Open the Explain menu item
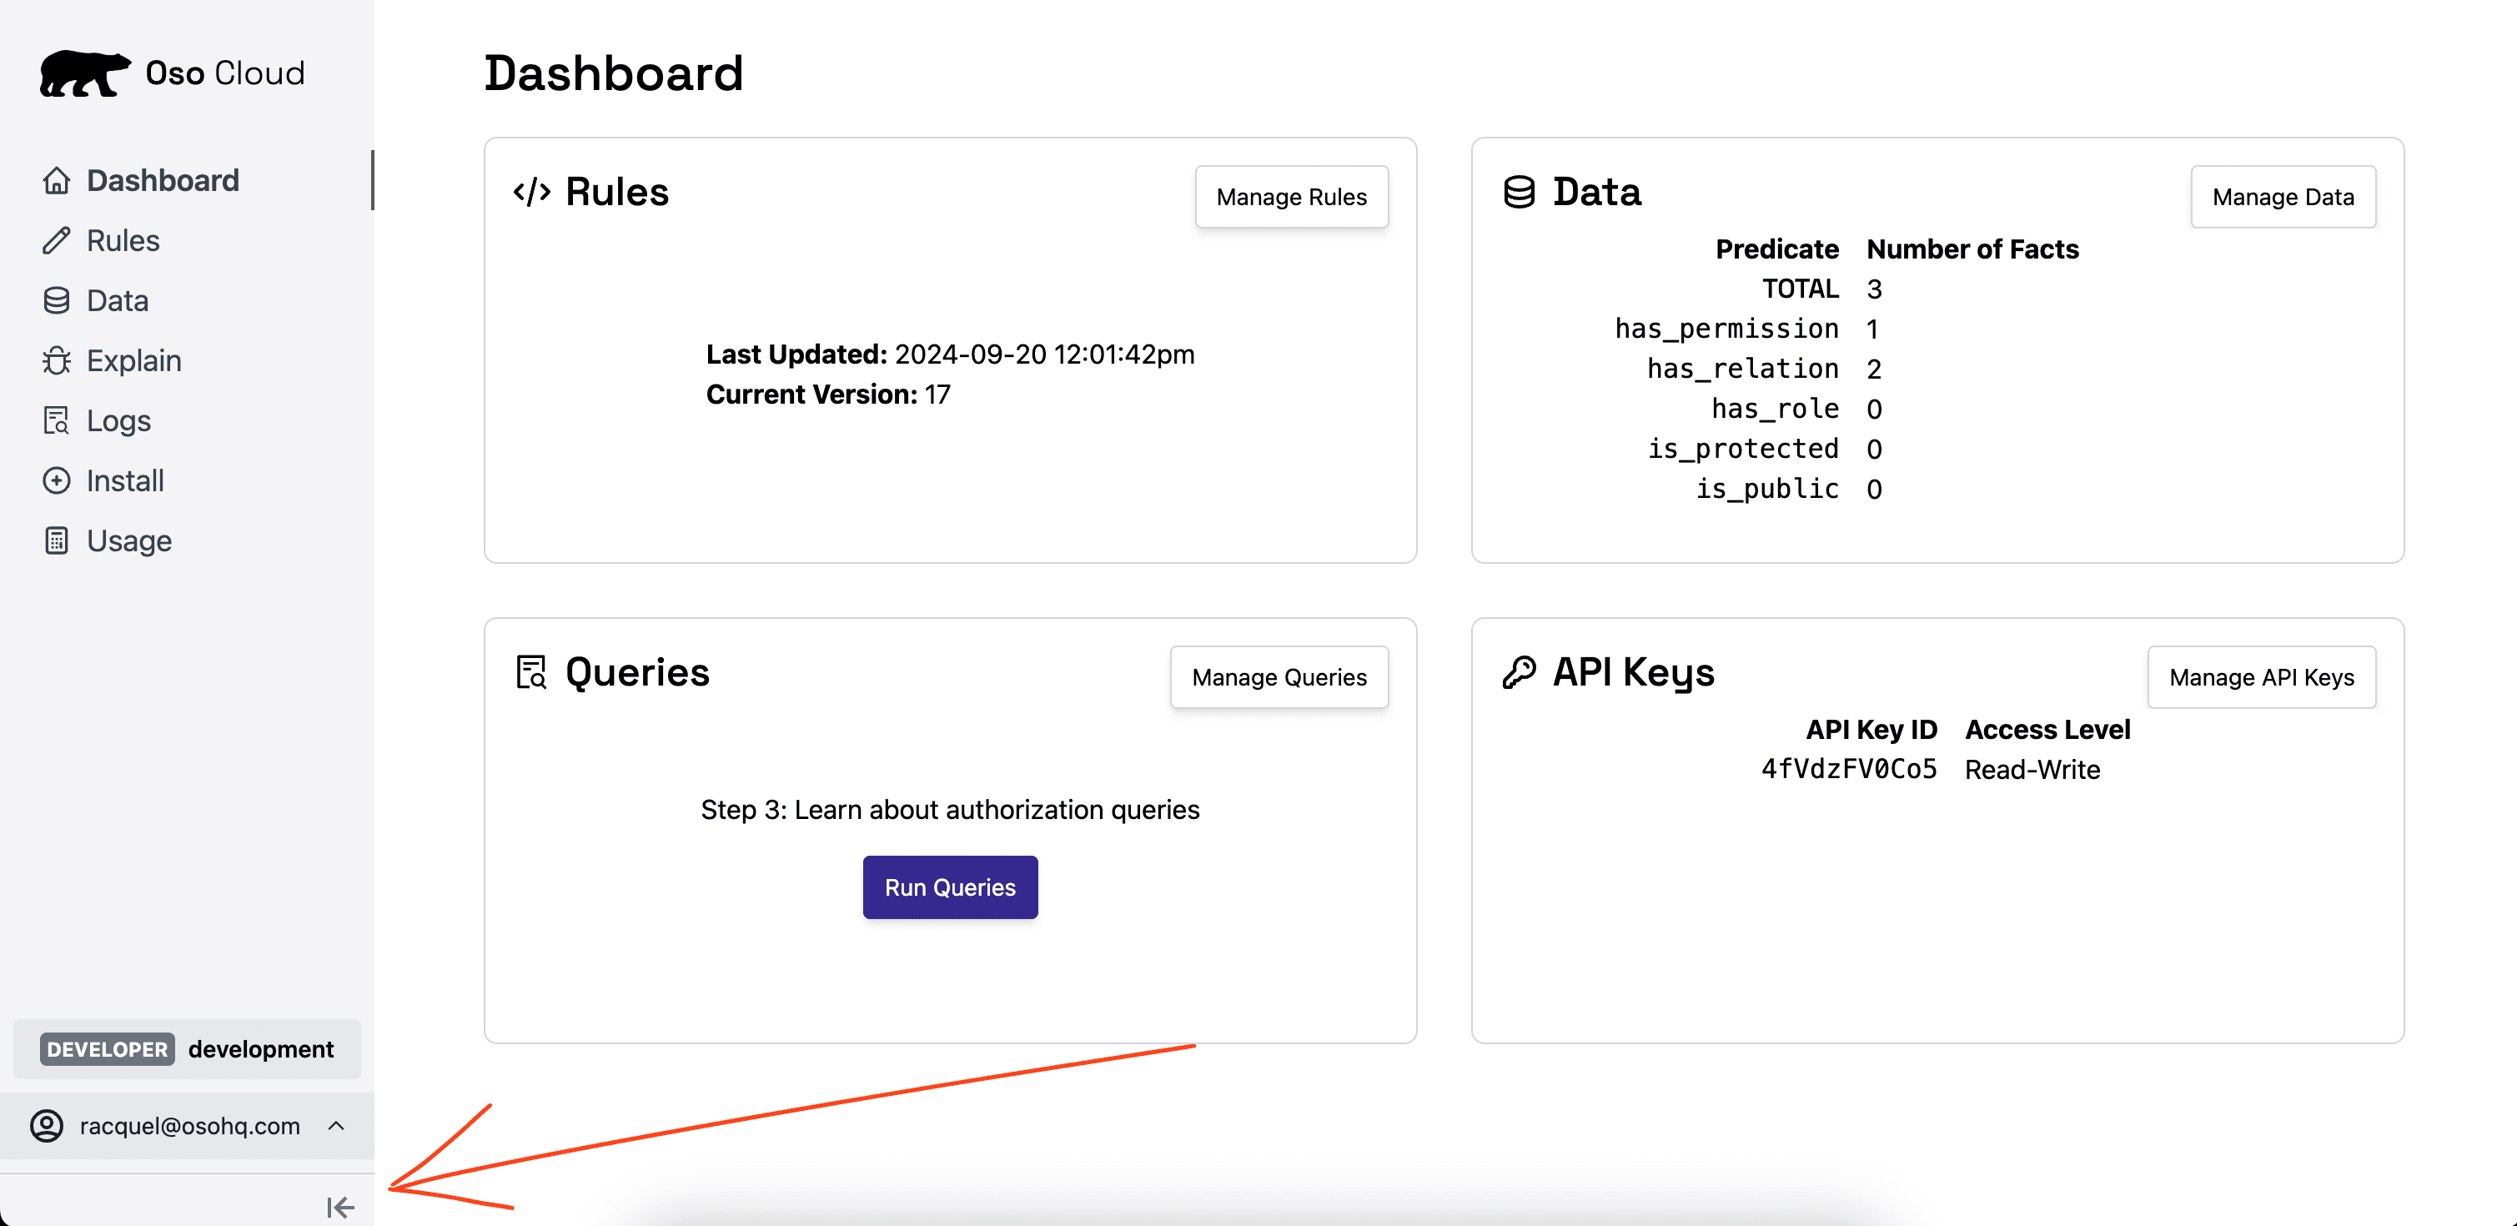The width and height of the screenshot is (2517, 1226). pos(134,360)
